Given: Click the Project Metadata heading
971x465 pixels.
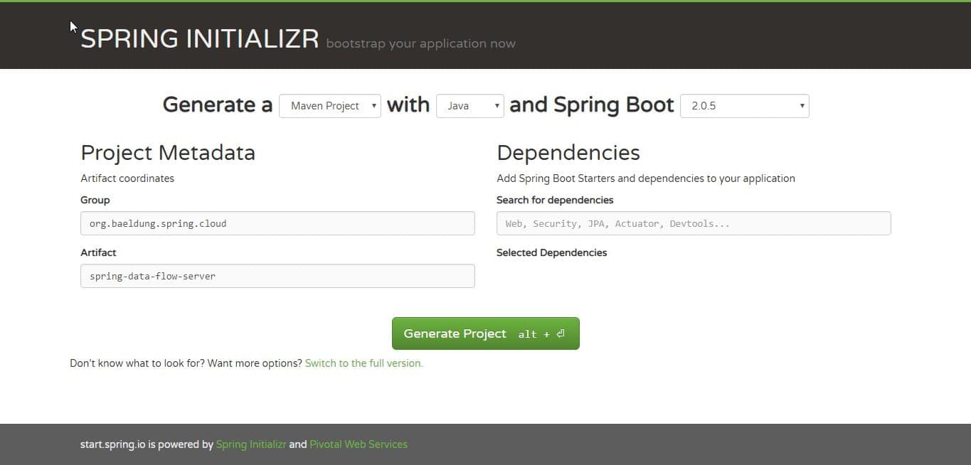Looking at the screenshot, I should point(168,153).
